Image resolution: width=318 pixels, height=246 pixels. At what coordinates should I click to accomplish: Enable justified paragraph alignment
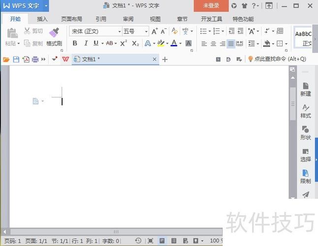tap(231, 43)
